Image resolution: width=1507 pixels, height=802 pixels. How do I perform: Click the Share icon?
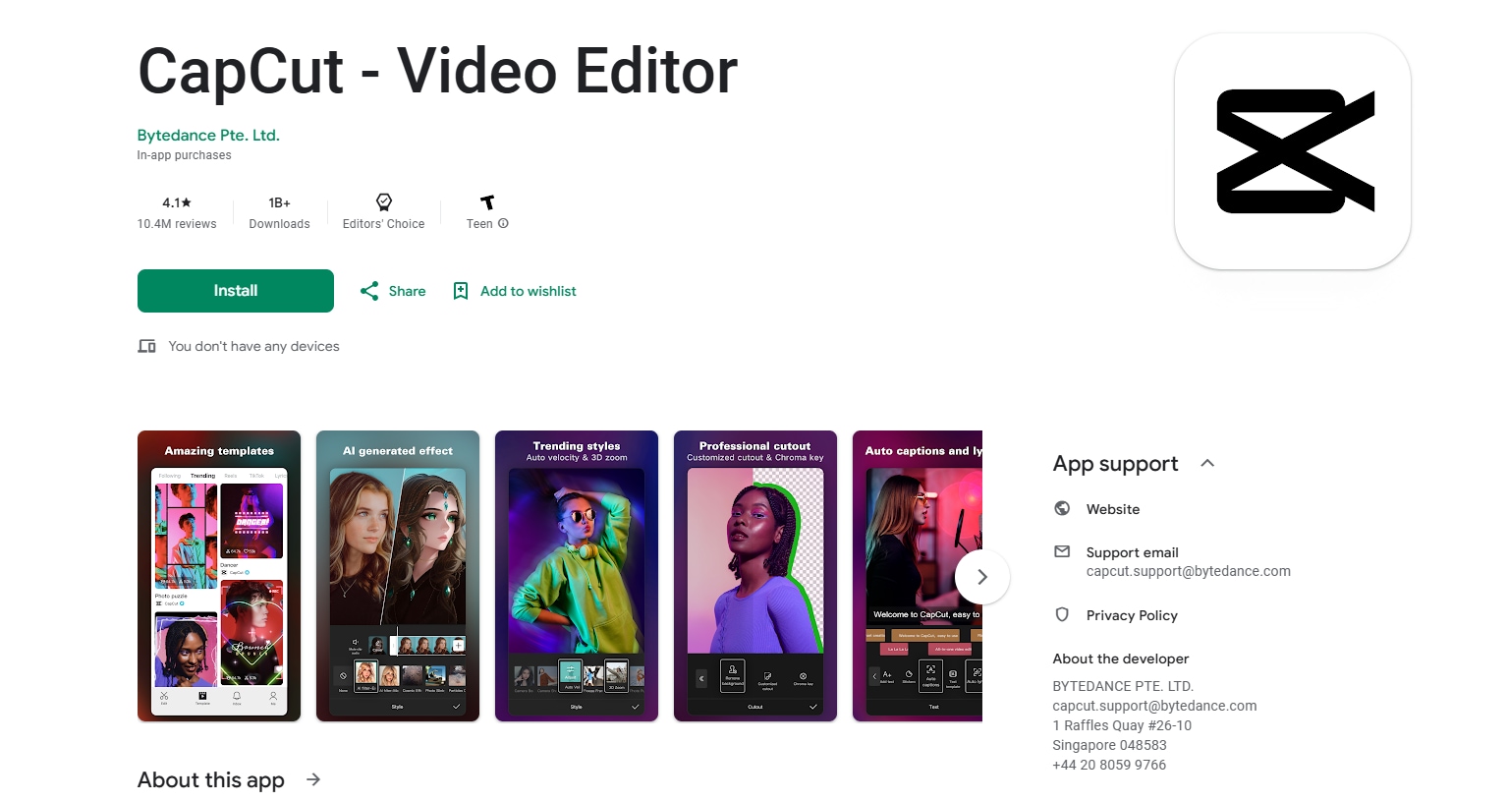(x=369, y=291)
